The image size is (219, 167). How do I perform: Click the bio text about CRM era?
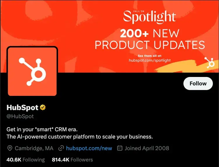[x=80, y=133]
